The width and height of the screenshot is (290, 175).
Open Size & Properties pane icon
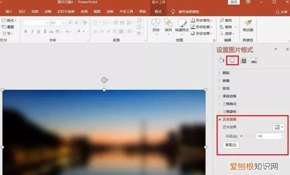pos(243,60)
